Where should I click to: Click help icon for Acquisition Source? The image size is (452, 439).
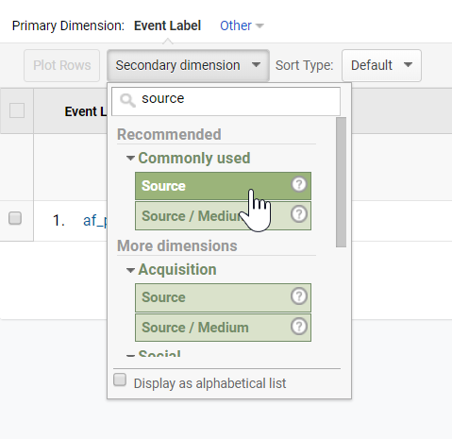click(x=299, y=295)
